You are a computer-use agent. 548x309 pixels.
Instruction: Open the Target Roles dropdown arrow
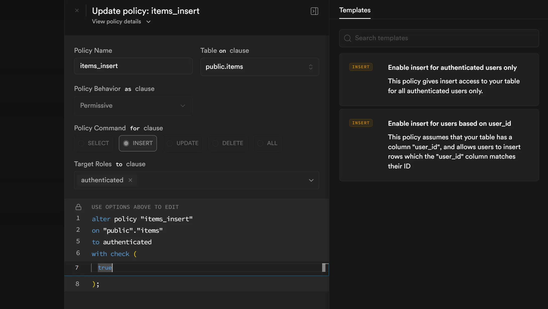[x=311, y=180]
